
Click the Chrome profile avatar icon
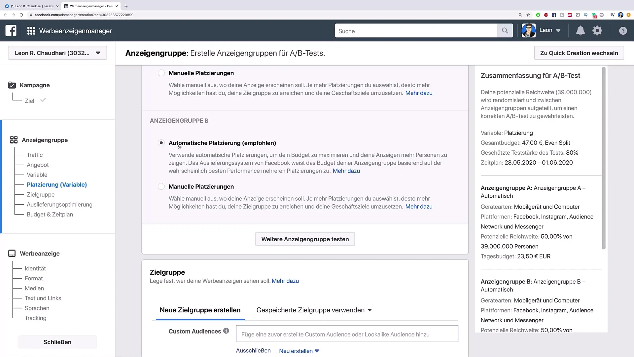point(620,15)
